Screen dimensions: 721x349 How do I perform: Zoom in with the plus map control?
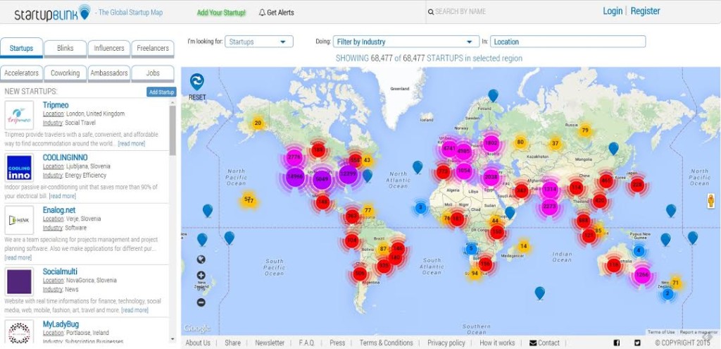201,276
